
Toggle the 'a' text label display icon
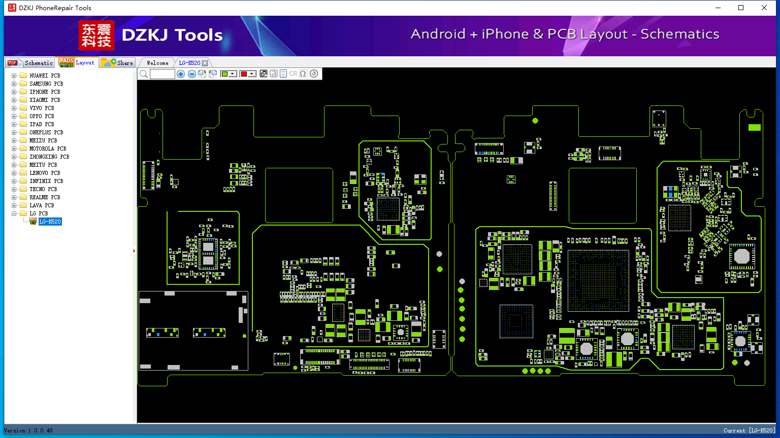click(274, 74)
